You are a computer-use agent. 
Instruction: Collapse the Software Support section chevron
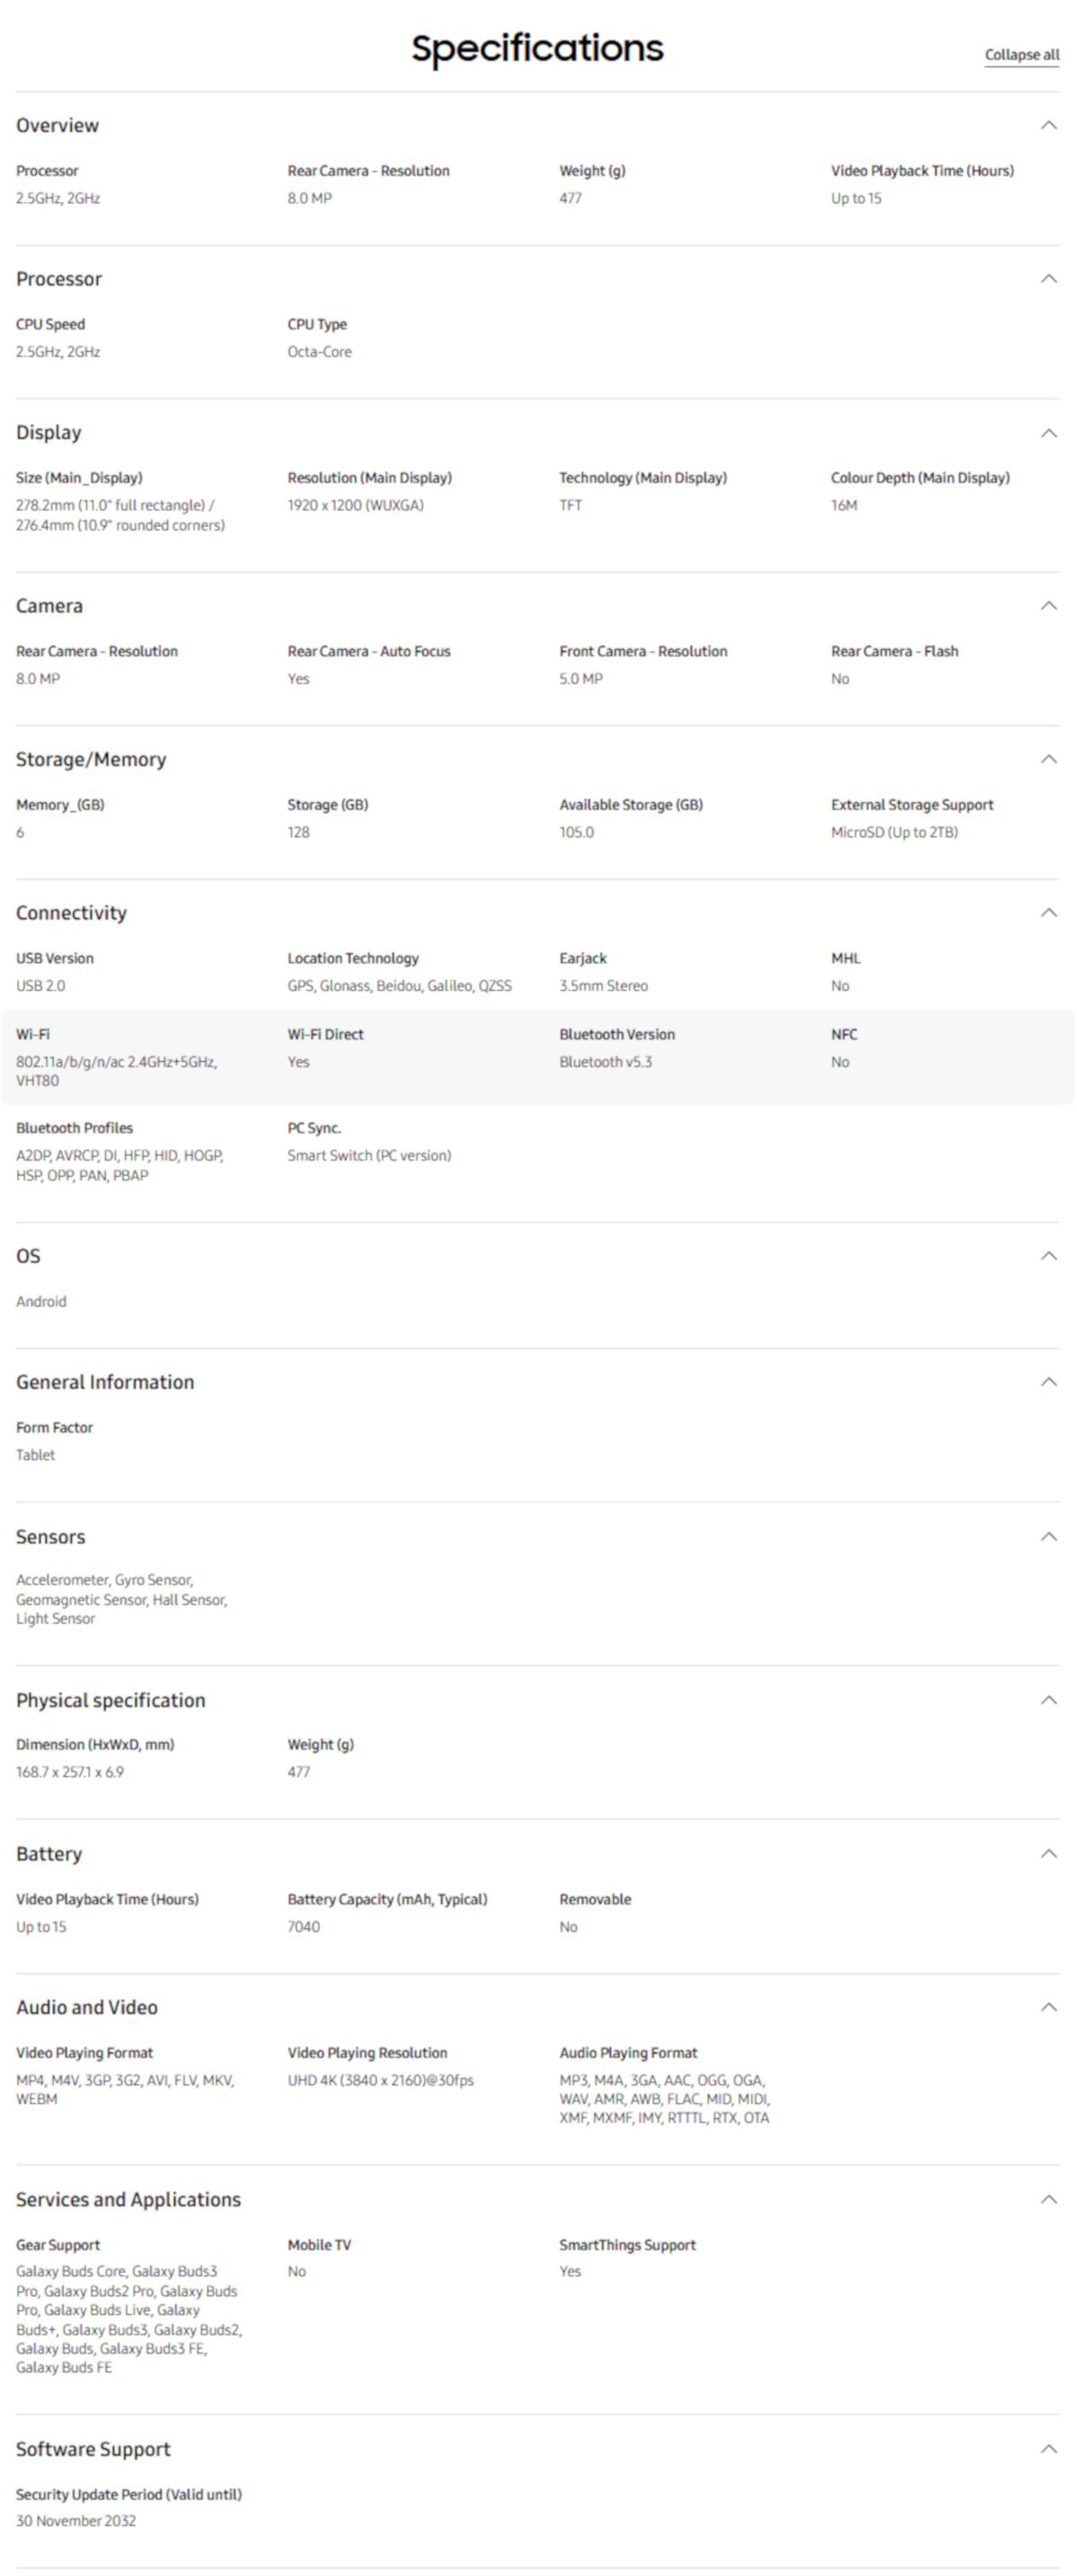tap(1048, 2449)
